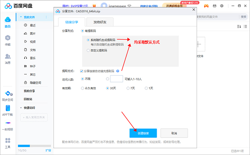This screenshot has height=155, width=250.
Task: Click the 开通超级会员 button
Action: [x=175, y=6]
